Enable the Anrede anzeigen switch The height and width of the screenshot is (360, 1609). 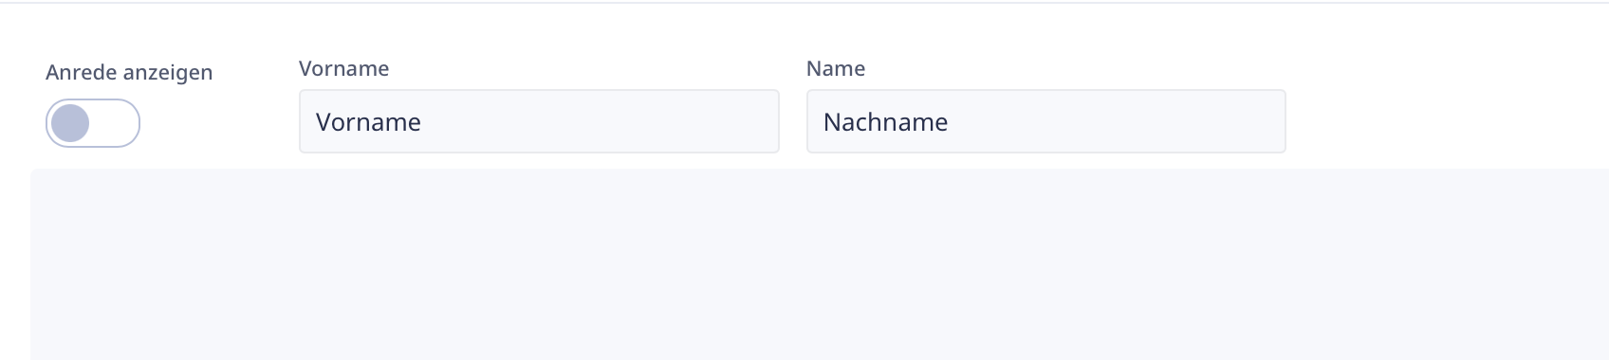click(x=93, y=123)
